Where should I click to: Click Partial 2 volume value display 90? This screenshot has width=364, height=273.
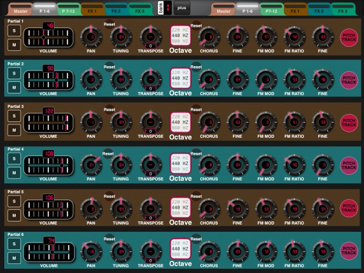pos(49,68)
